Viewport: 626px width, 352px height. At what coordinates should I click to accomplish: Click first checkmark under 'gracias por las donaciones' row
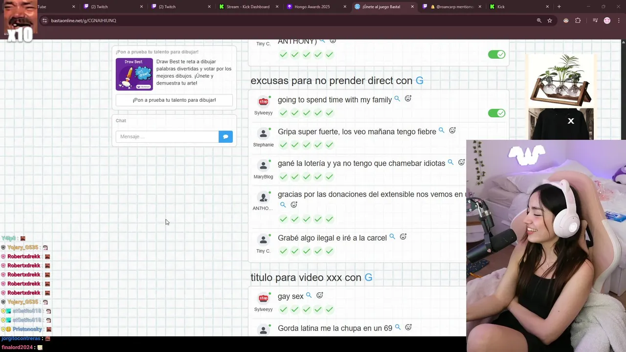[x=283, y=219]
